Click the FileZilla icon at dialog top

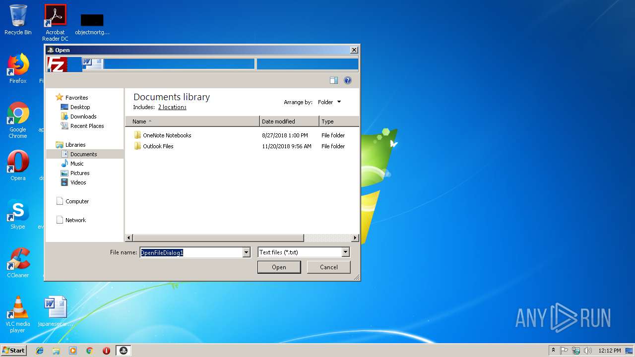pos(57,64)
